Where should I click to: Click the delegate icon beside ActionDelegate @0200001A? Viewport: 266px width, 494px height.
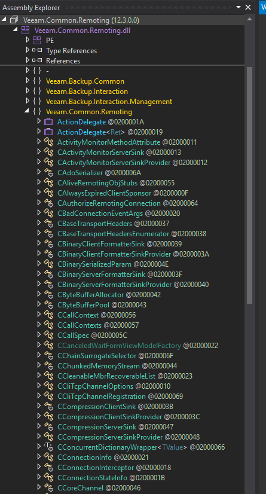coord(48,121)
